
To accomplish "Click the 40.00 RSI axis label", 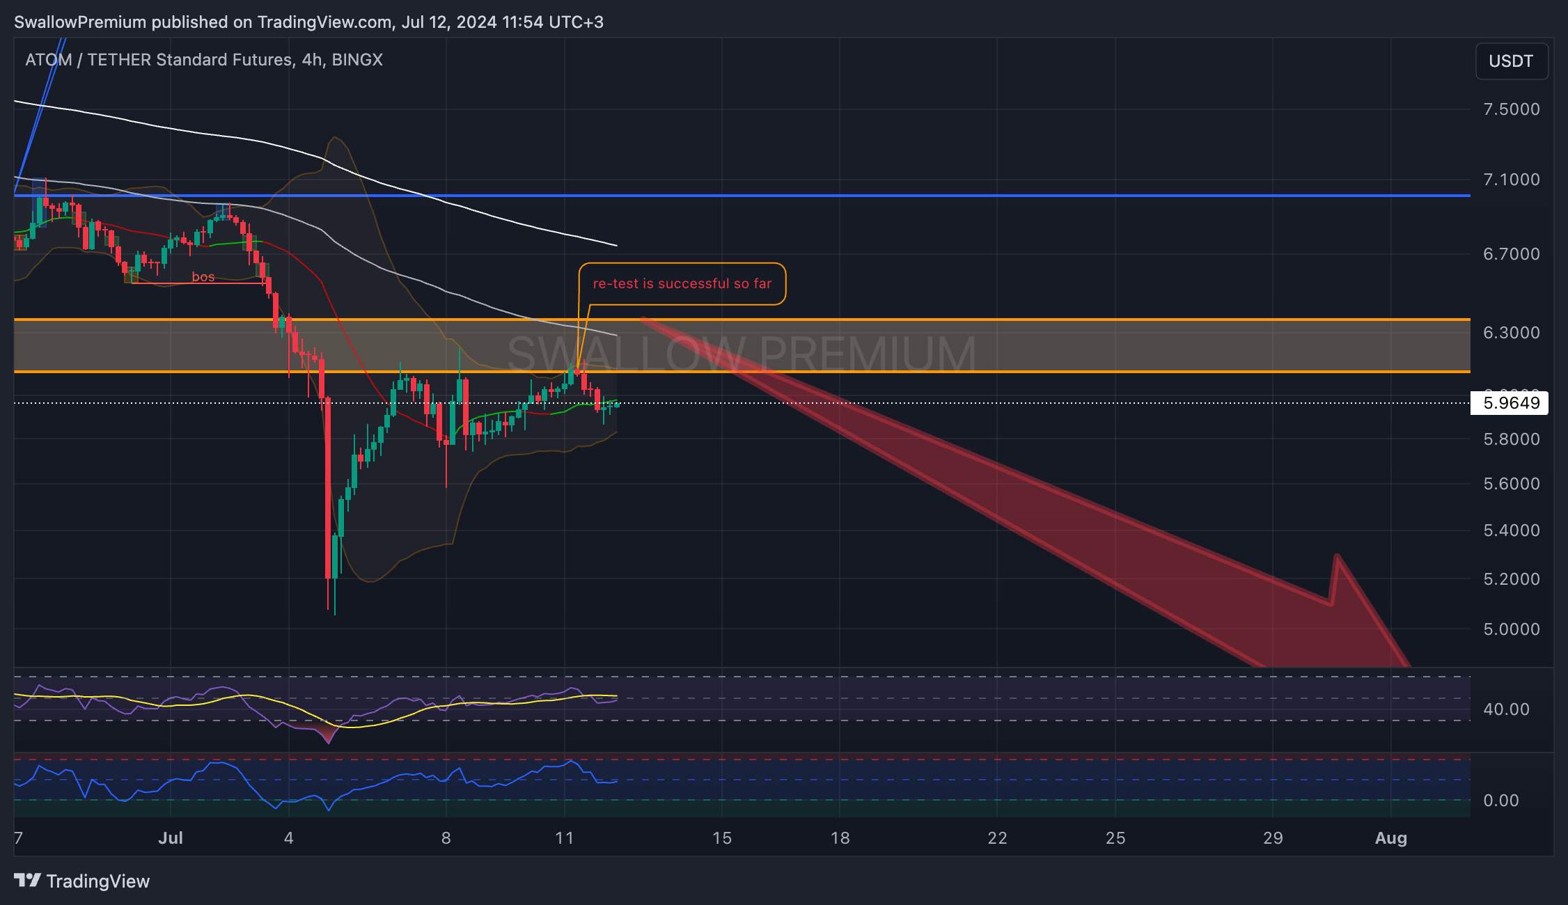I will pyautogui.click(x=1506, y=709).
